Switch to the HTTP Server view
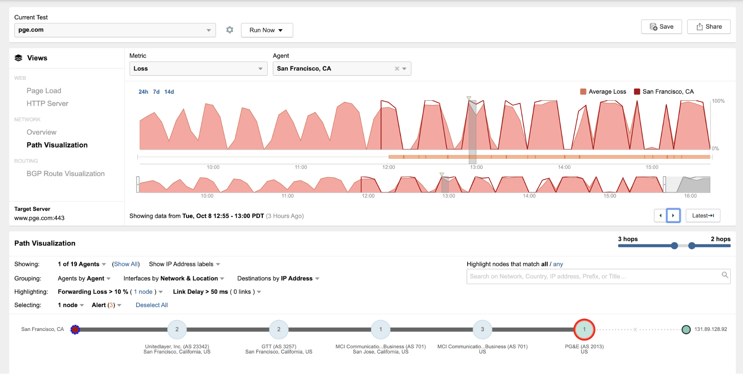 [x=47, y=104]
